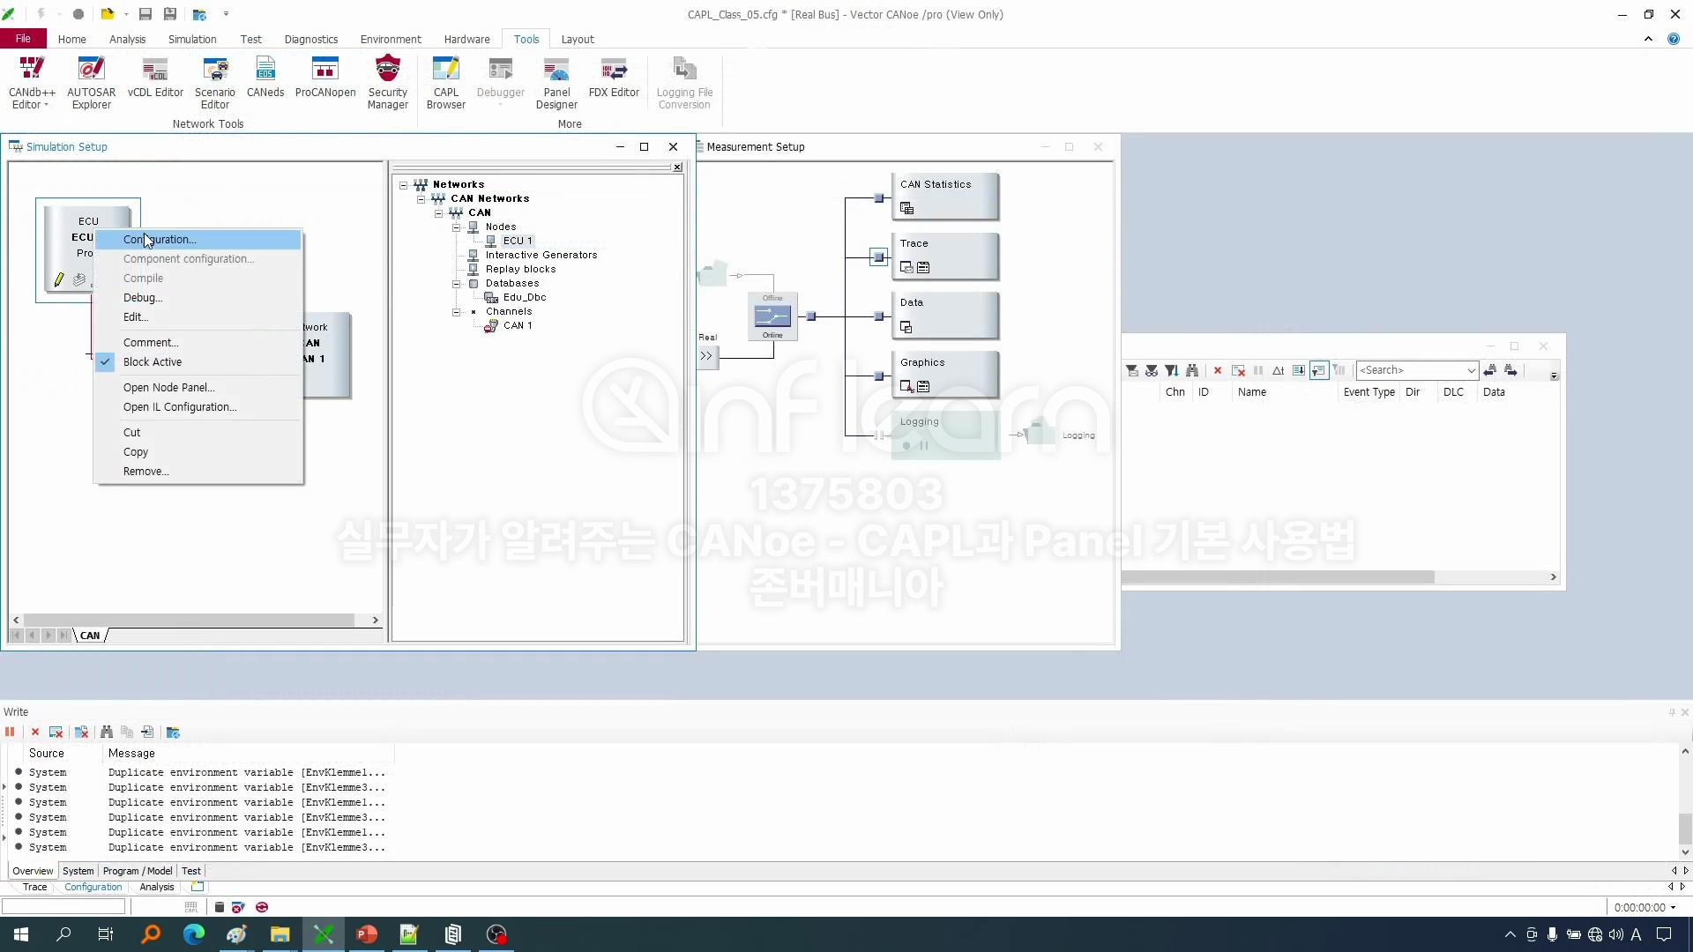Click the Data block window icon
The height and width of the screenshot is (952, 1693).
[906, 327]
